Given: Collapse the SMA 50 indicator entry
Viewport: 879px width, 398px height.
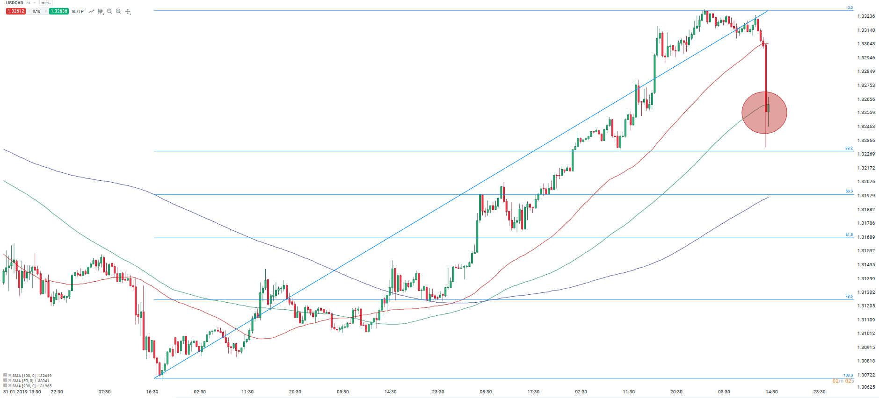Looking at the screenshot, I should [x=5, y=380].
